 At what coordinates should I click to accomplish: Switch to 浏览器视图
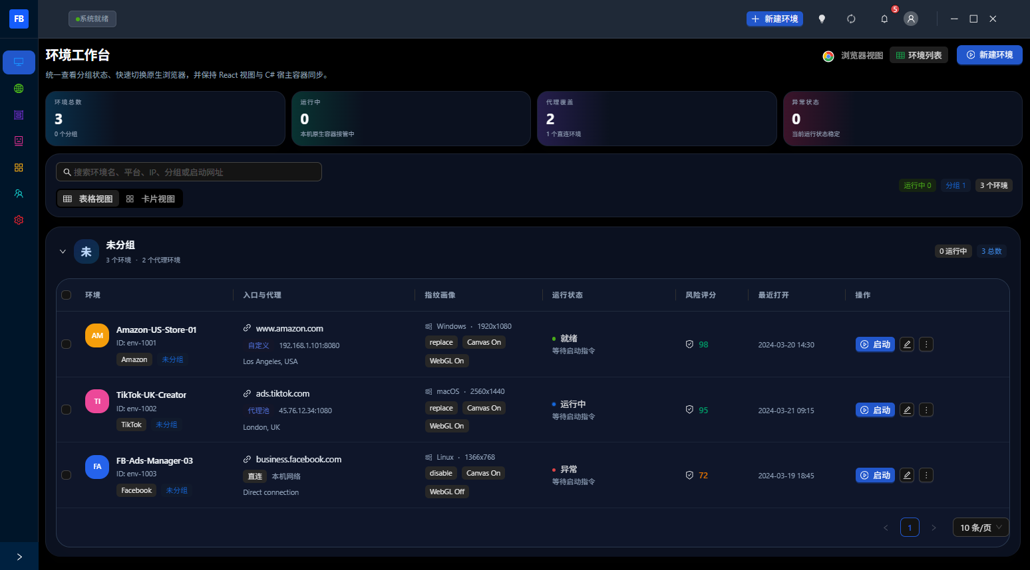[853, 56]
